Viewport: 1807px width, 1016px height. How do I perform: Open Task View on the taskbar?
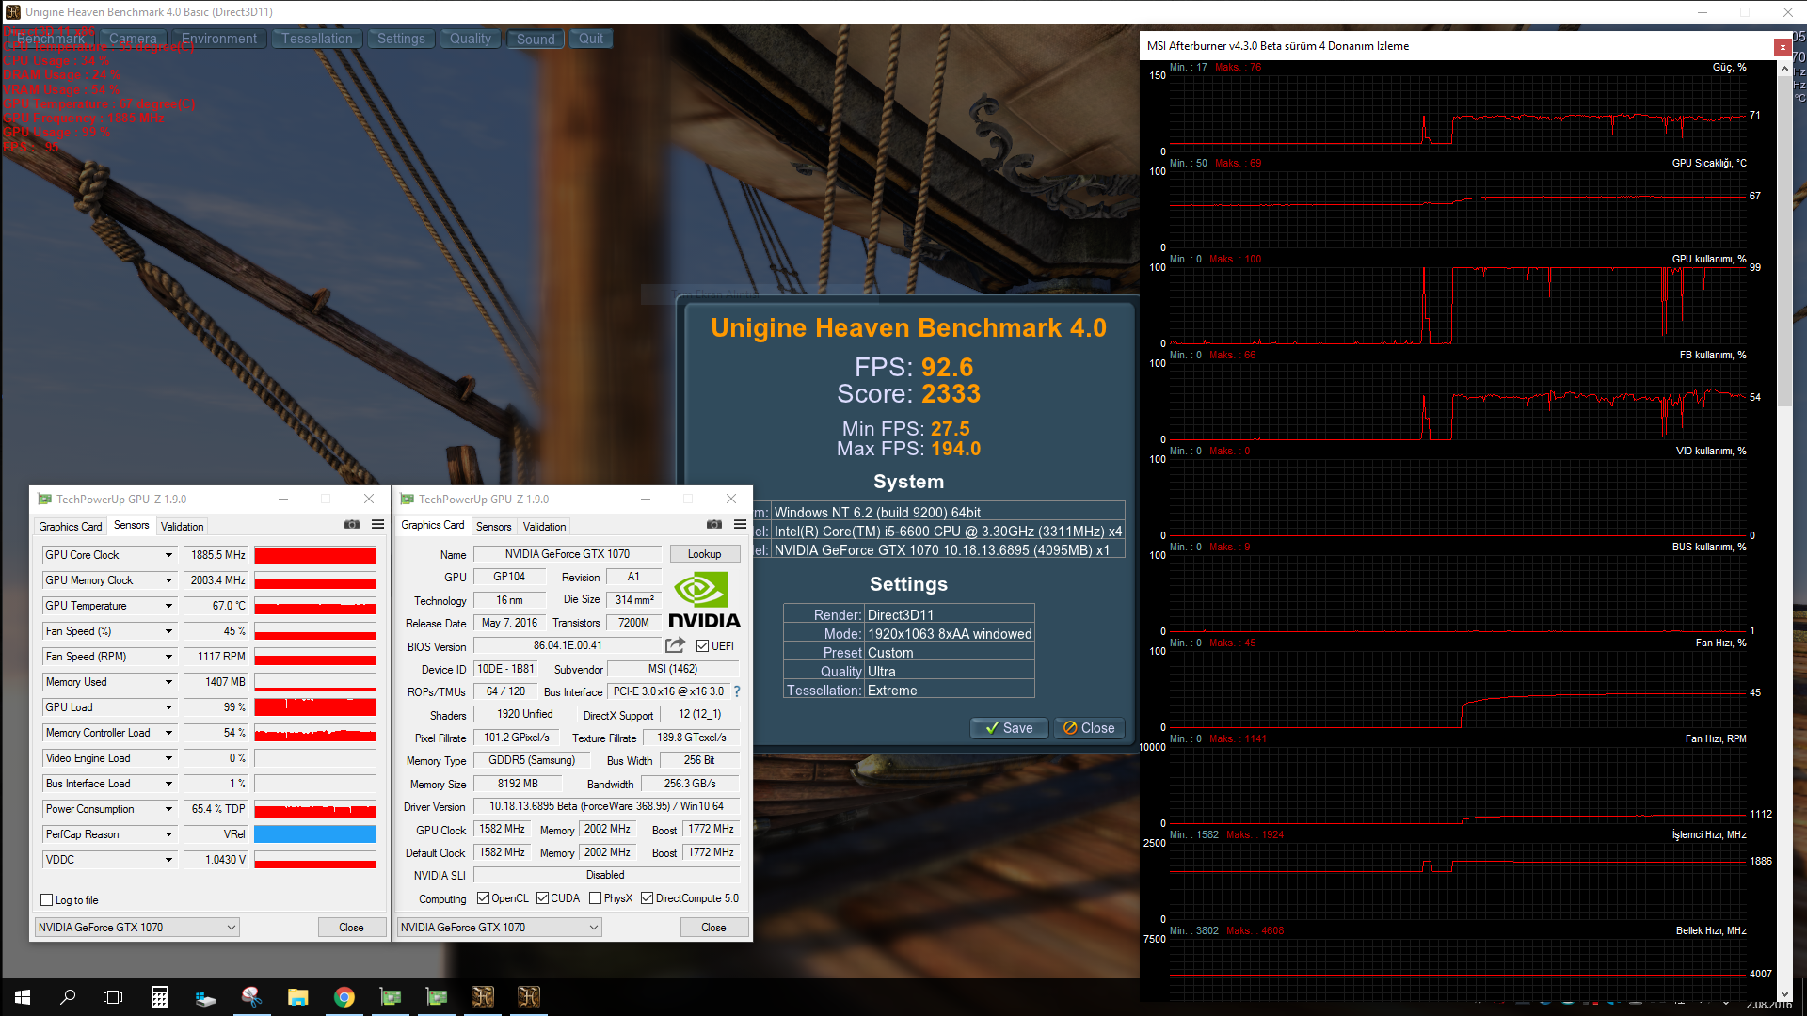113,997
